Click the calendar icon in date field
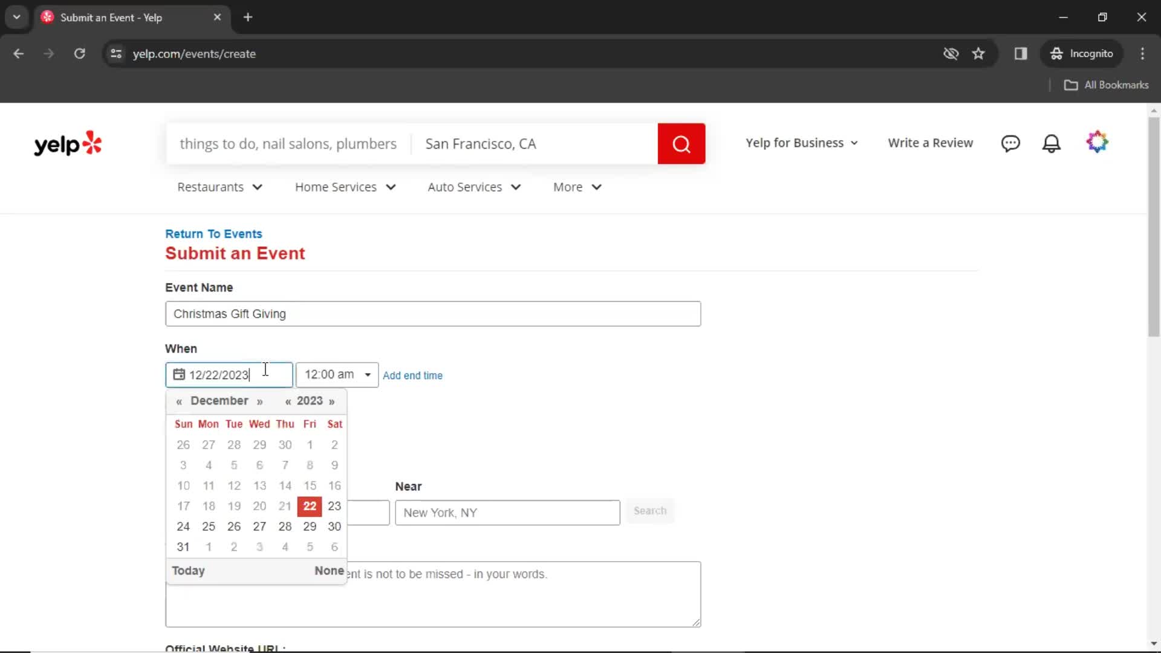 click(179, 375)
